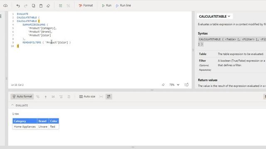Format the DAX query
This screenshot has height=149, width=266.
[x=86, y=5]
